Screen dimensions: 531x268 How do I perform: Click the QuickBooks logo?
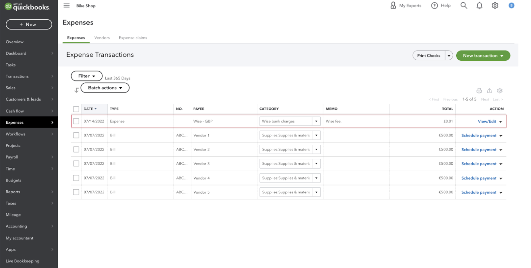pos(27,6)
